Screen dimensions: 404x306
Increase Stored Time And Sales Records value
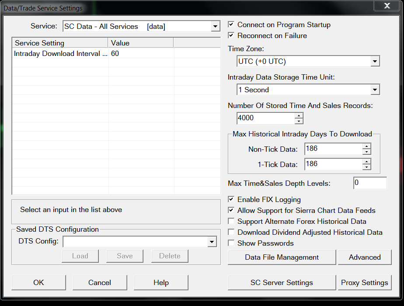[x=299, y=116]
